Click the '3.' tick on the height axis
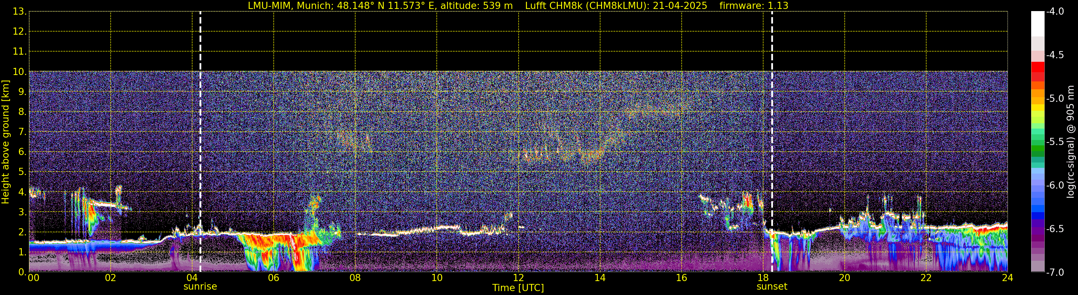This screenshot has width=1078, height=295. coord(22,212)
